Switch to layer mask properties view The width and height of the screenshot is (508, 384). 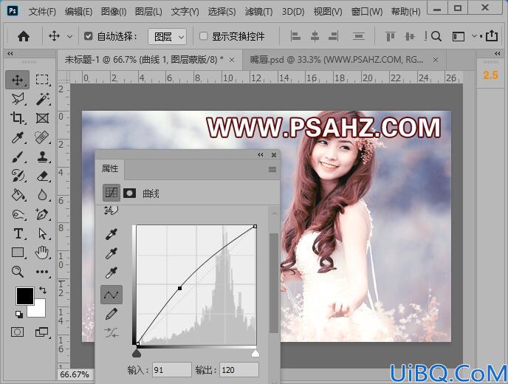[130, 193]
